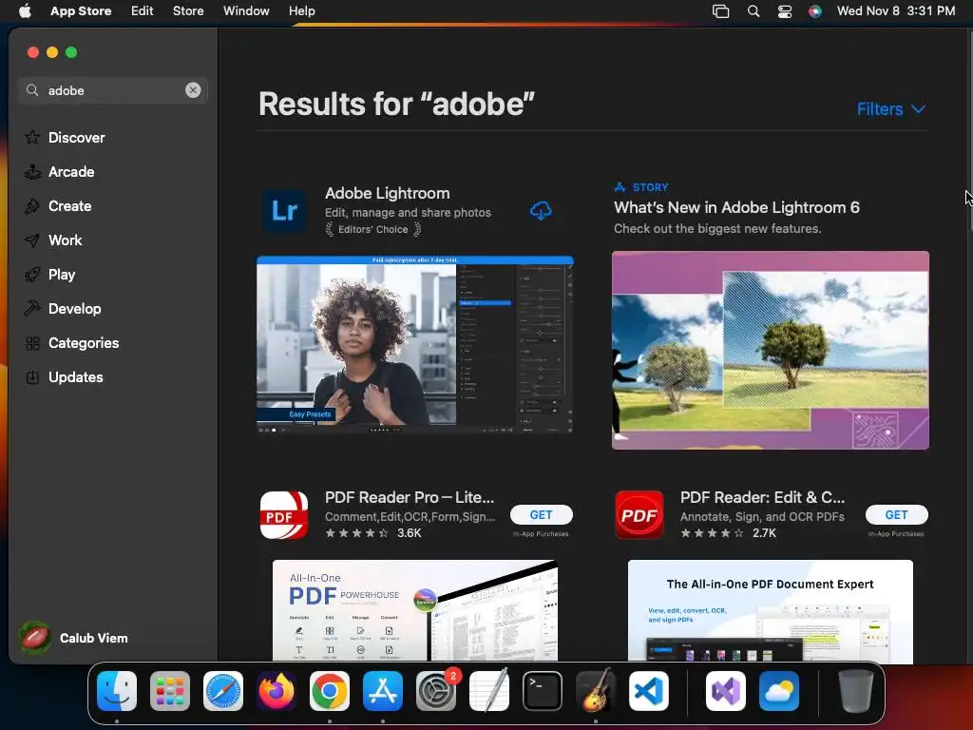
Task: Launch Firefox from the Dock
Action: pyautogui.click(x=277, y=691)
